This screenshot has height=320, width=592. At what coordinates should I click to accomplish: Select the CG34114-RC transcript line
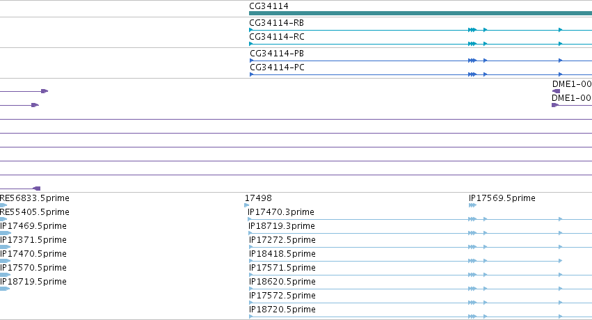click(x=420, y=44)
